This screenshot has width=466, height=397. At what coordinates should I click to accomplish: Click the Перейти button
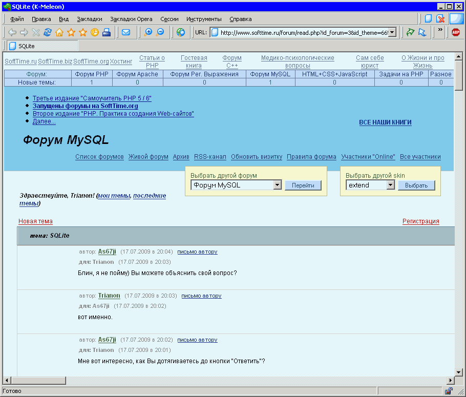(303, 185)
